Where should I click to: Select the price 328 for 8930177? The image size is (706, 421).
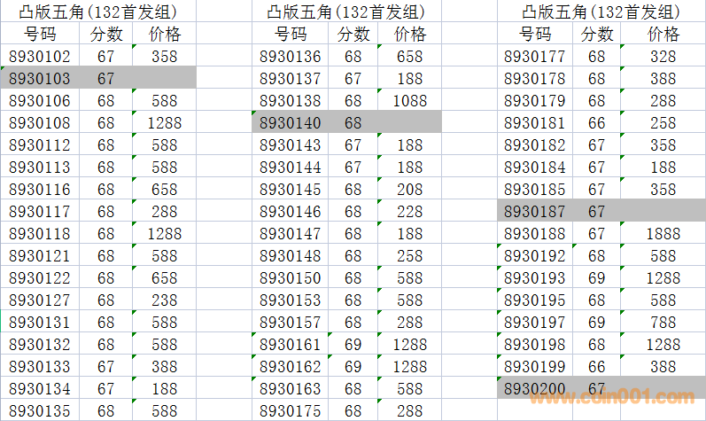tap(663, 57)
